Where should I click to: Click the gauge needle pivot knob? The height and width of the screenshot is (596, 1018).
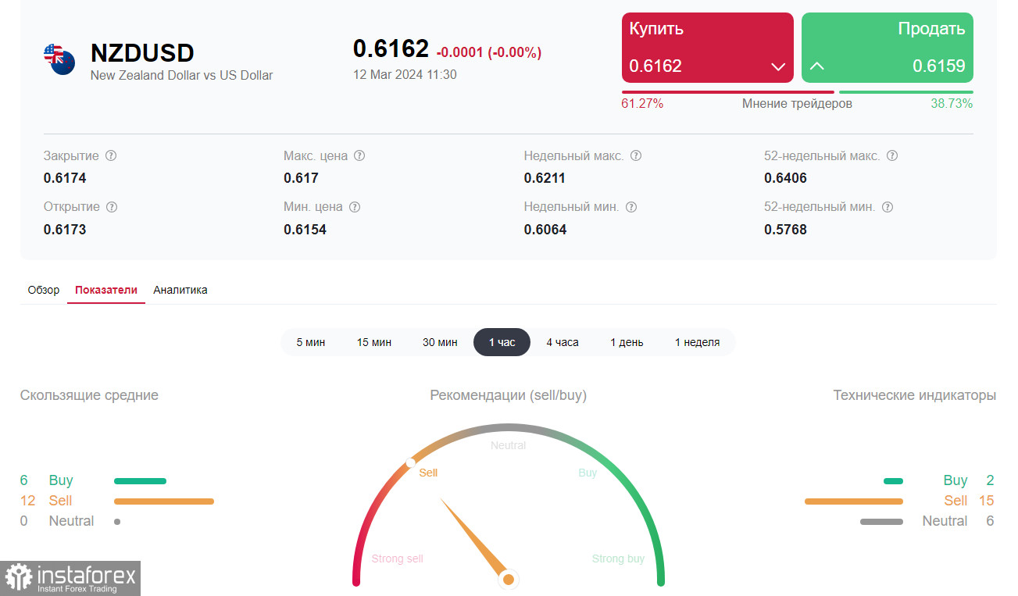click(x=509, y=579)
